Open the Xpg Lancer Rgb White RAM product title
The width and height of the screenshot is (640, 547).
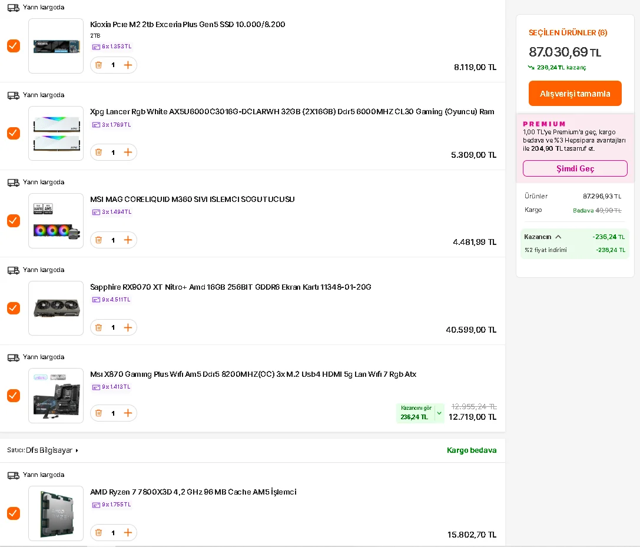pyautogui.click(x=292, y=112)
